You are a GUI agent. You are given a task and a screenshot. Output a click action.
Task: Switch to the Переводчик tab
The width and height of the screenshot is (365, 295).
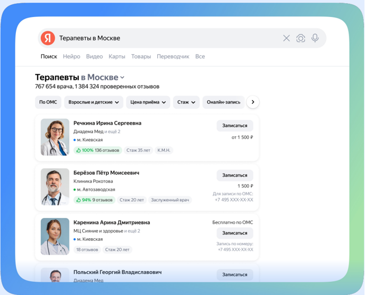[x=173, y=56]
